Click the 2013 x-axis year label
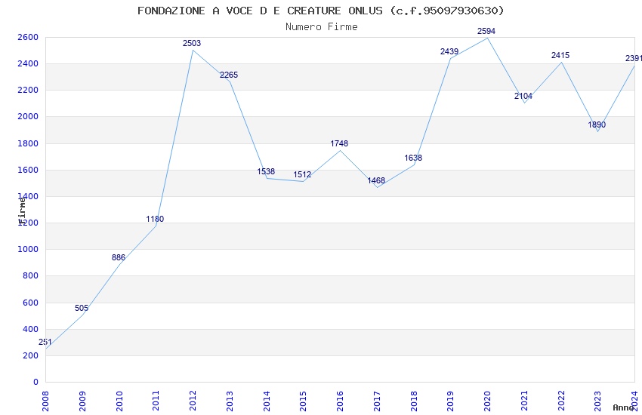 point(230,401)
